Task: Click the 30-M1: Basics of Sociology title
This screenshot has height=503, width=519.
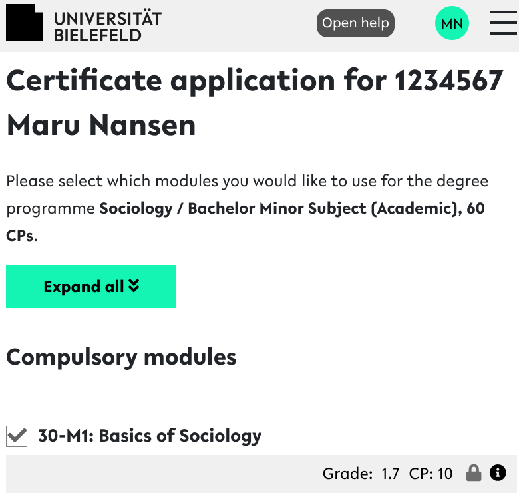Action: pos(150,436)
